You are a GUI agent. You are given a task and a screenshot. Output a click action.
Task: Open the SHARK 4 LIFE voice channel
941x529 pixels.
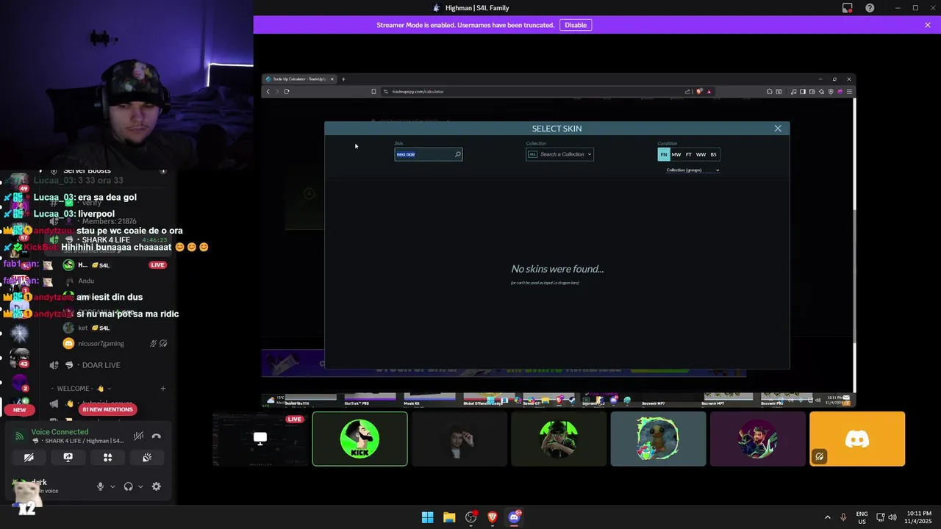click(x=105, y=240)
